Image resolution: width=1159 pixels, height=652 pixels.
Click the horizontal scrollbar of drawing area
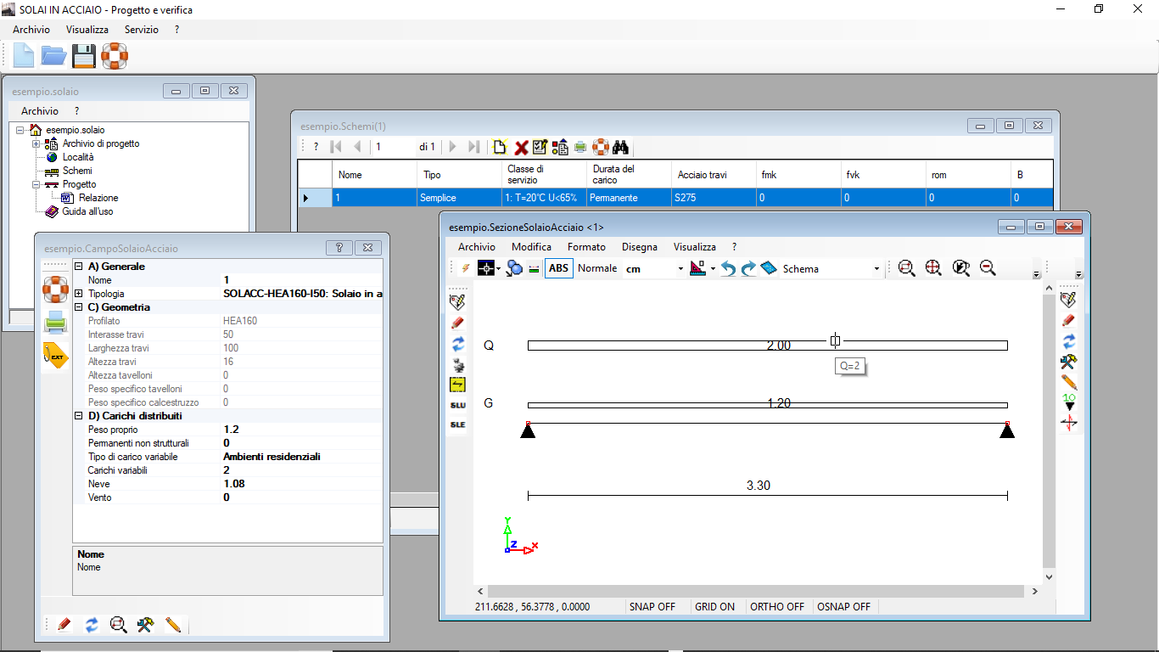pyautogui.click(x=759, y=591)
